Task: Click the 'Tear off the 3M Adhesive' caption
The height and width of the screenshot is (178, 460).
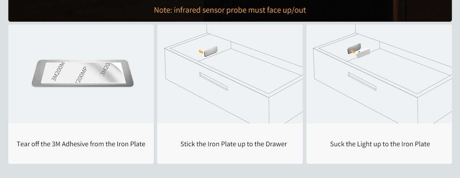Action: click(81, 144)
